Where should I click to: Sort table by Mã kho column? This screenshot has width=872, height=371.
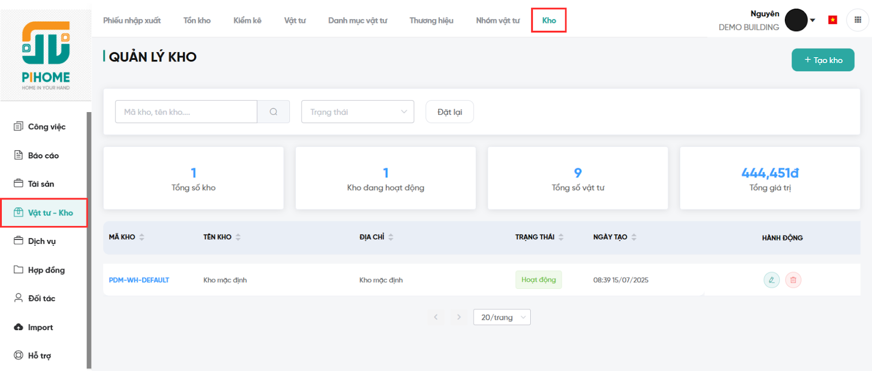click(x=142, y=237)
